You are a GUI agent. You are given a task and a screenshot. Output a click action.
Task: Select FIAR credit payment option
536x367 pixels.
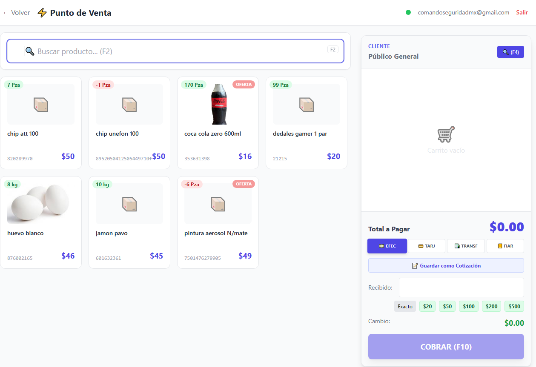(505, 246)
